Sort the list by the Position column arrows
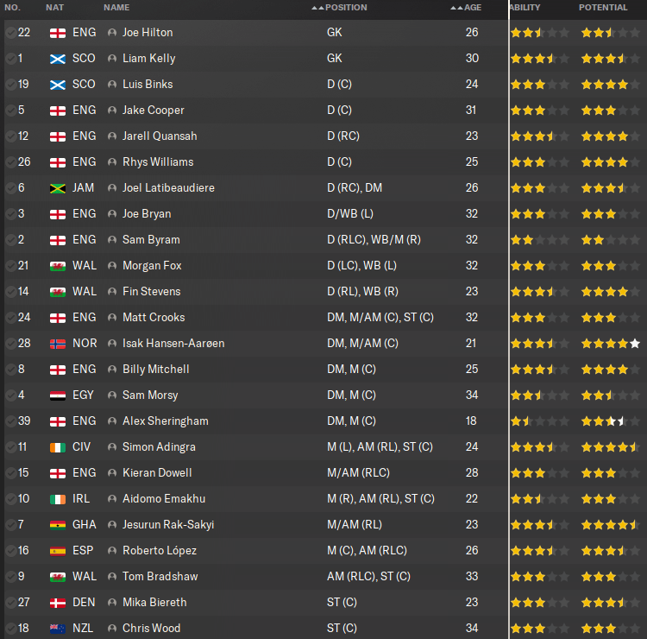This screenshot has height=639, width=647. click(318, 8)
